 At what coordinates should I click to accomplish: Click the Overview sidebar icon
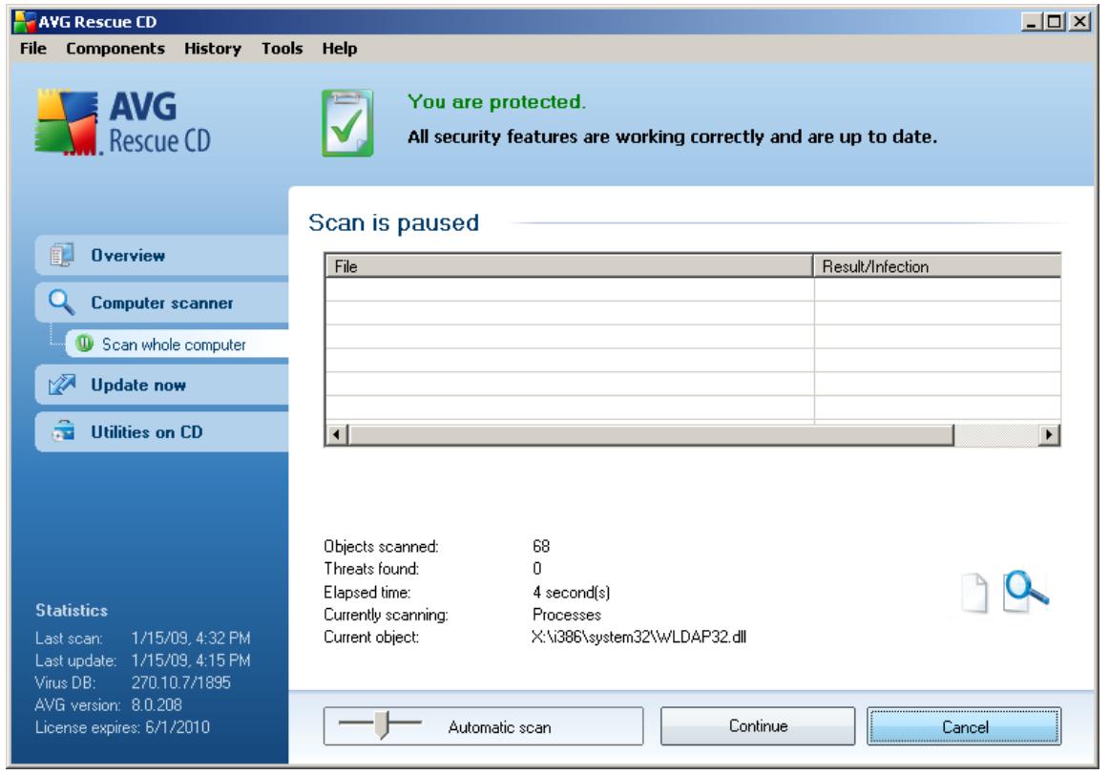pyautogui.click(x=62, y=255)
